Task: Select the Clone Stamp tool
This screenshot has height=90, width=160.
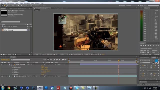Action: [29, 5]
